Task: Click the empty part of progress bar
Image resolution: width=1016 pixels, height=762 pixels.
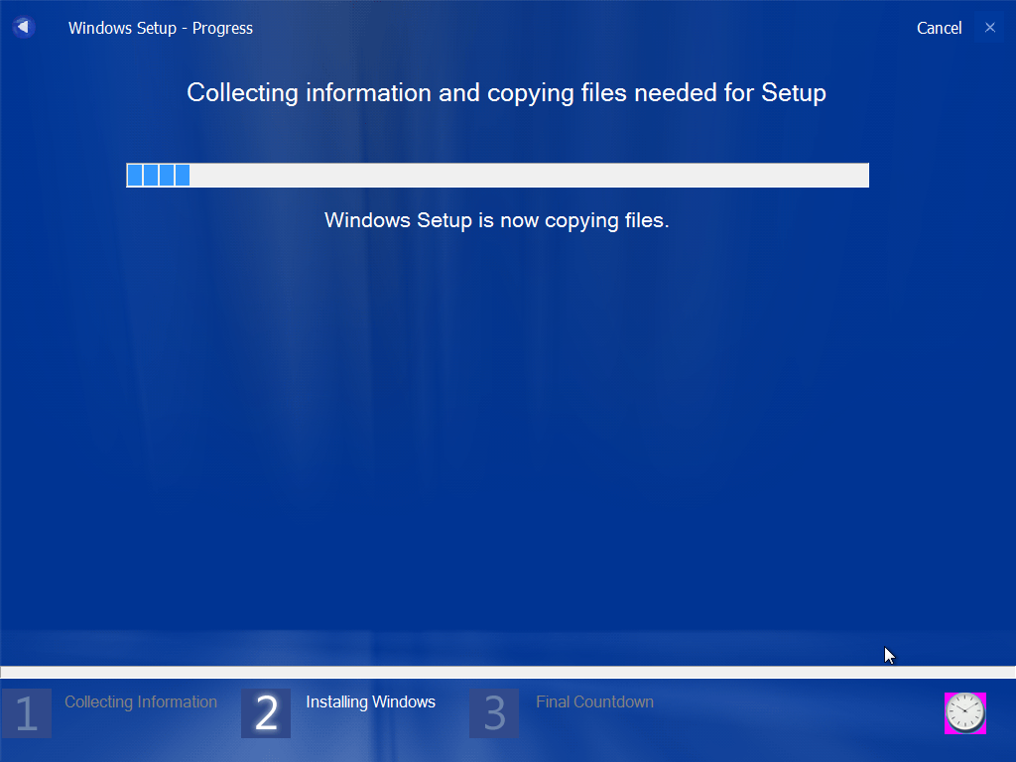Action: point(530,175)
